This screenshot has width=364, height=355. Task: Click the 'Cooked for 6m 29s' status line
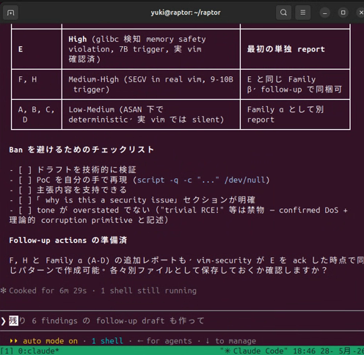click(x=48, y=290)
